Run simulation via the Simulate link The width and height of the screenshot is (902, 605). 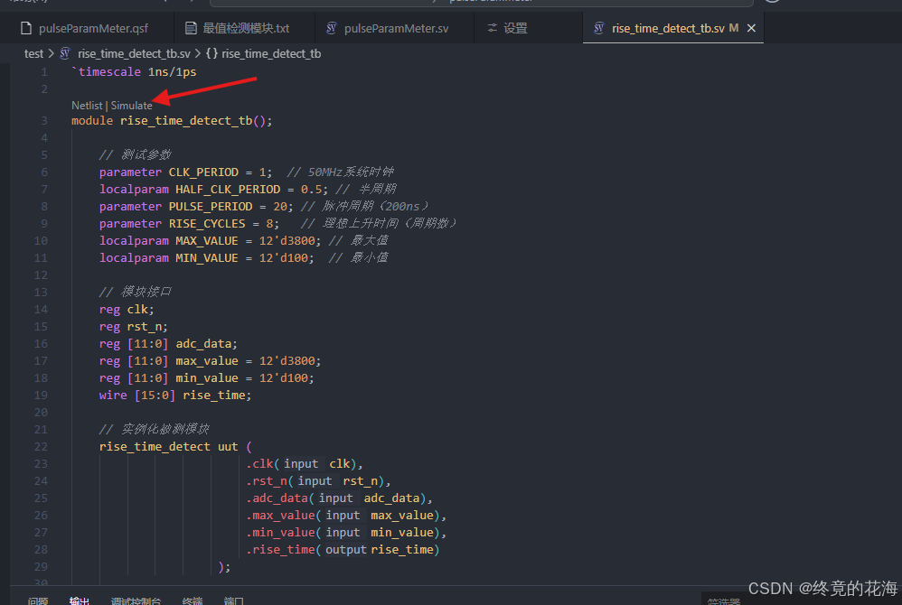point(131,105)
